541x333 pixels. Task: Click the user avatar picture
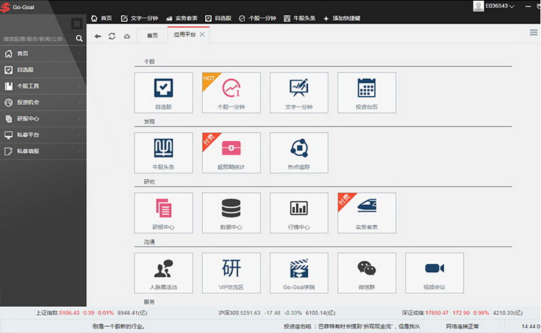(x=478, y=6)
